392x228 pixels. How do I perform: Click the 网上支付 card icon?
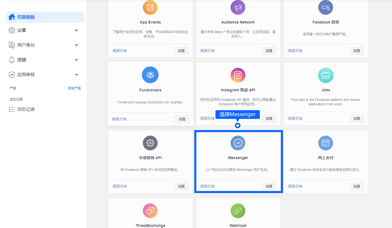[326, 143]
